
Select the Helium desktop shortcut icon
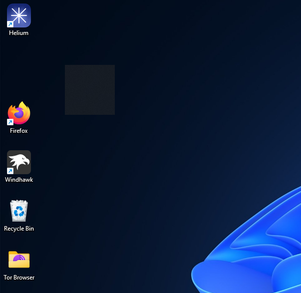click(19, 15)
